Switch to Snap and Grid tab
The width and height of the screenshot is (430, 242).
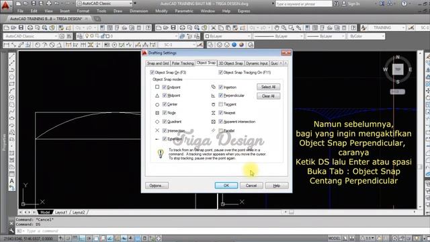point(158,63)
